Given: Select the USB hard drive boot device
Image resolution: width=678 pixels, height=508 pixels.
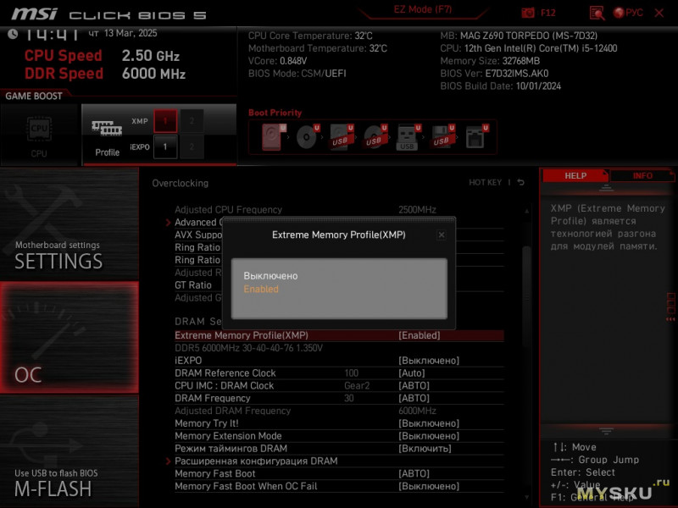Looking at the screenshot, I should coord(342,137).
